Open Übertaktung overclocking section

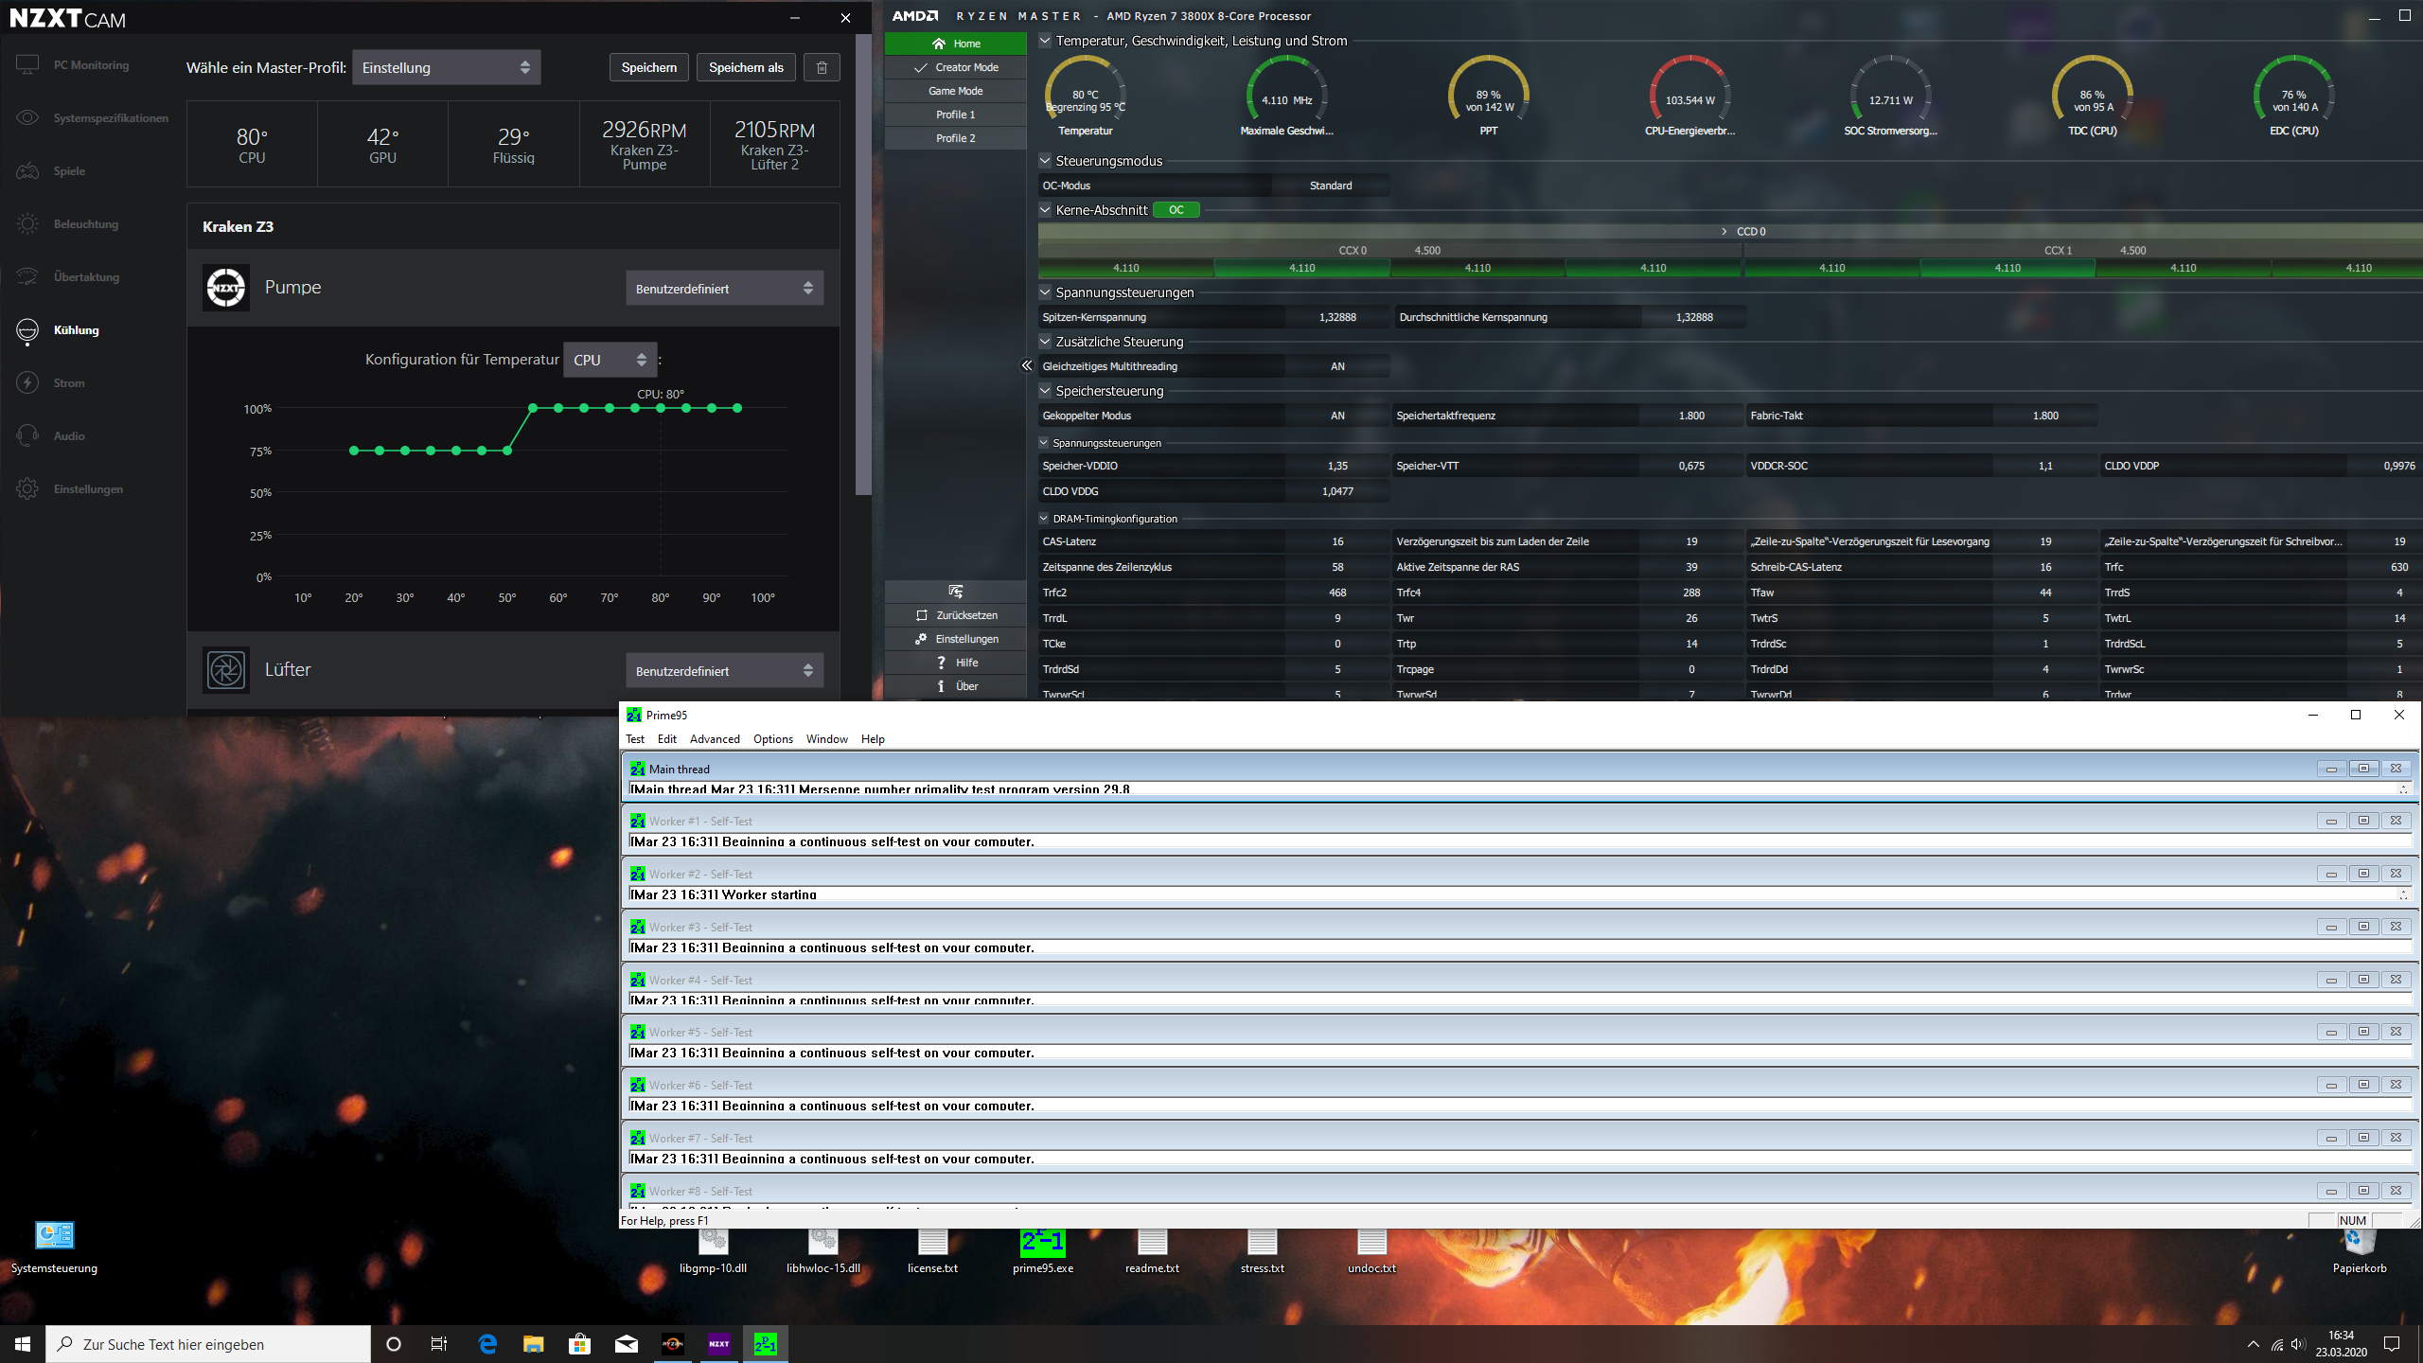coord(86,277)
